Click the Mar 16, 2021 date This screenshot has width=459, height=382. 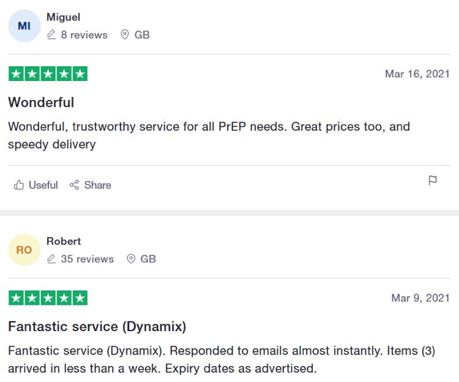point(417,74)
